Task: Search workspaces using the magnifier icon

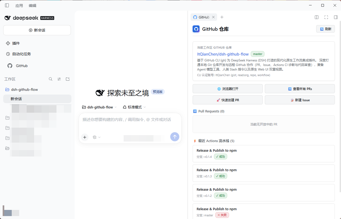Action: pos(51,79)
